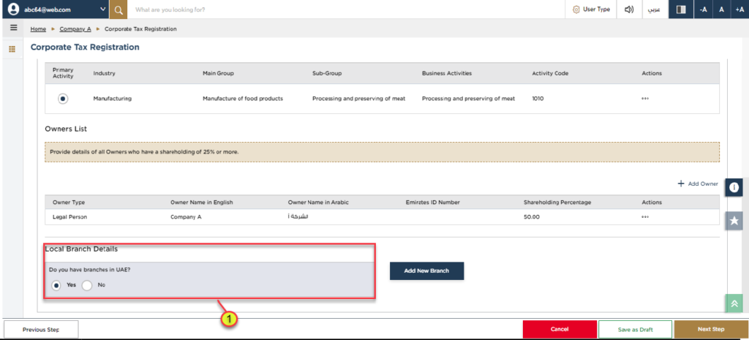
Task: Click the Owner Name in Arabic column header
Action: [x=318, y=203]
